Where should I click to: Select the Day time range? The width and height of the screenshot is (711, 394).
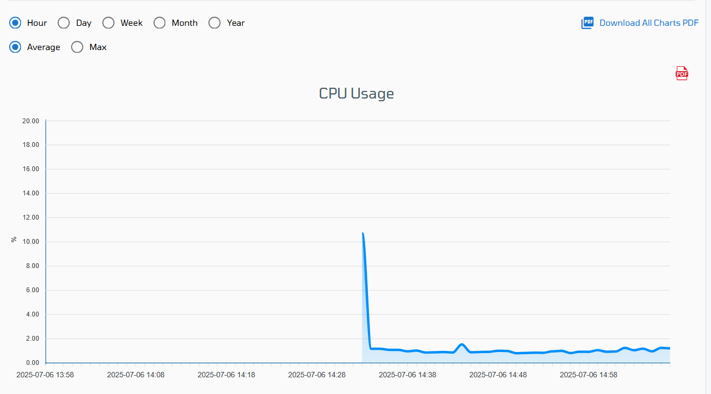[64, 23]
